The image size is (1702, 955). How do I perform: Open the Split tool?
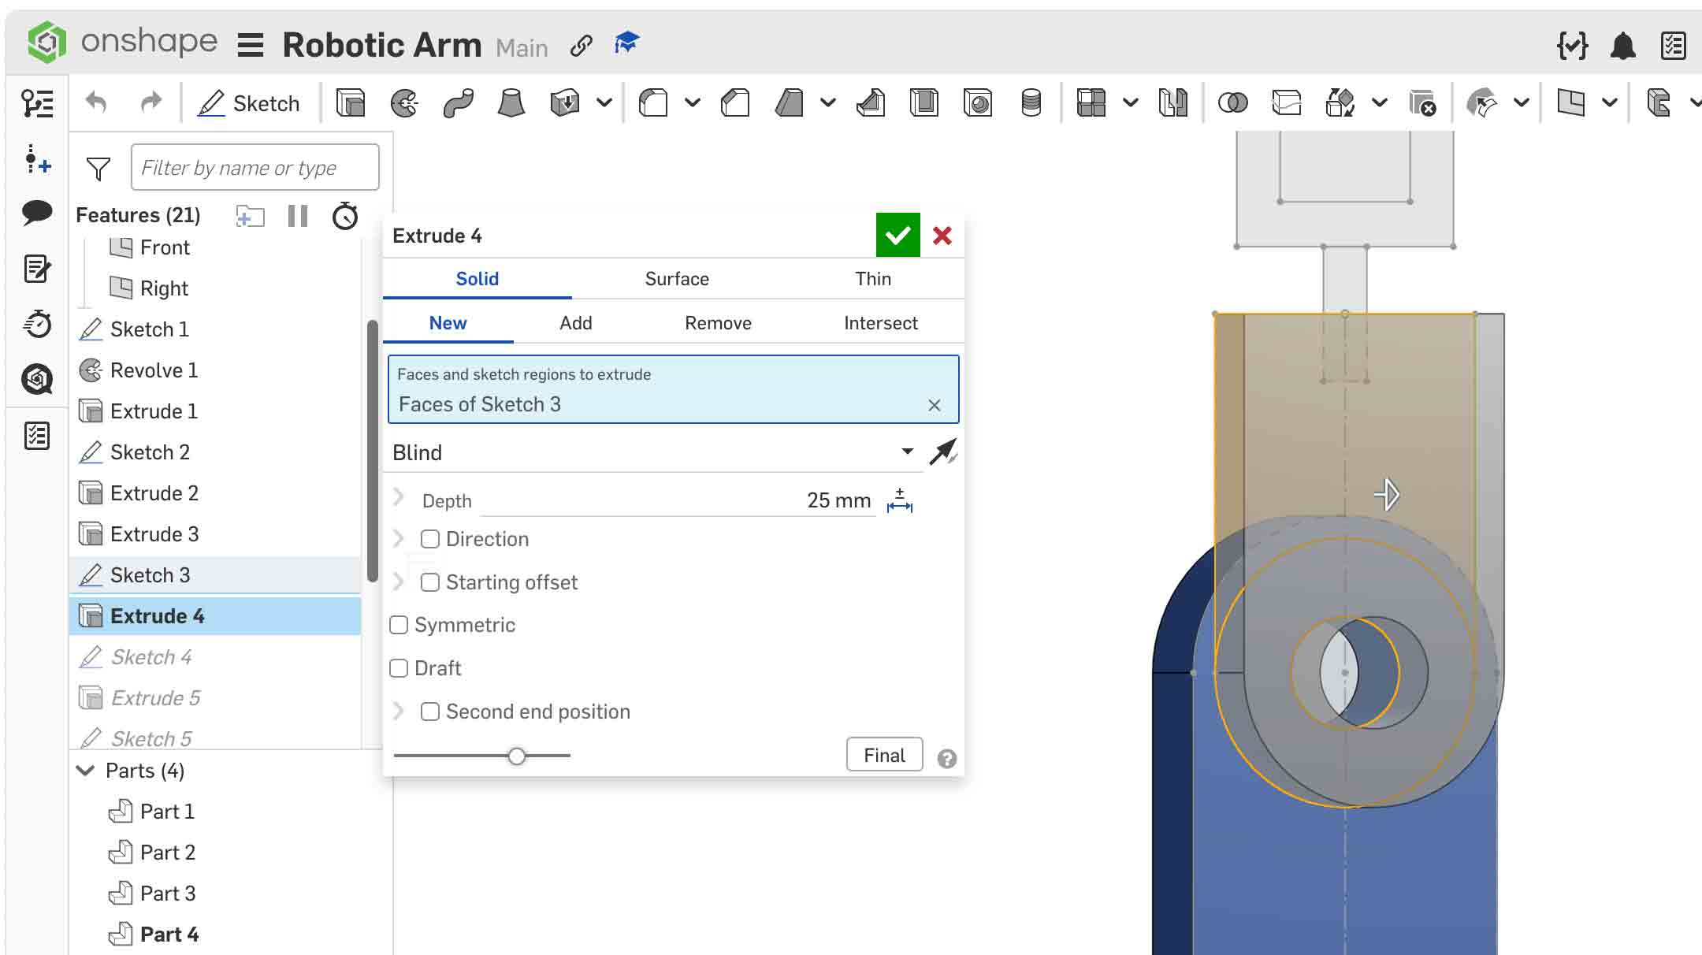pyautogui.click(x=1287, y=102)
